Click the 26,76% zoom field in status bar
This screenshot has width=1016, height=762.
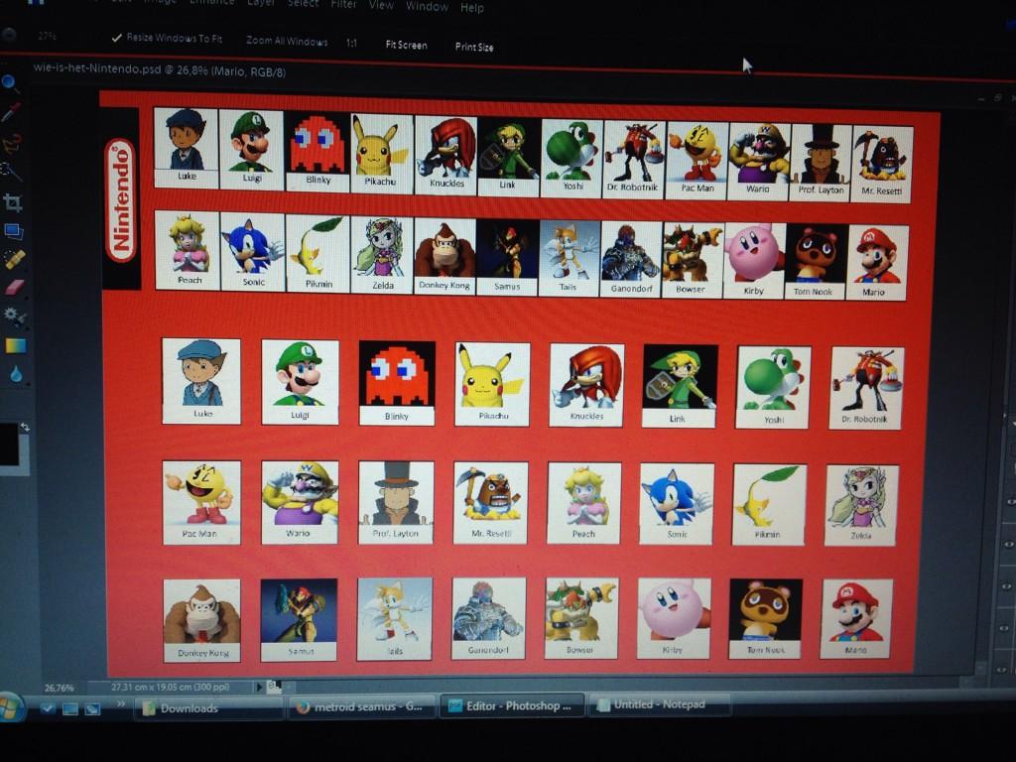point(59,688)
